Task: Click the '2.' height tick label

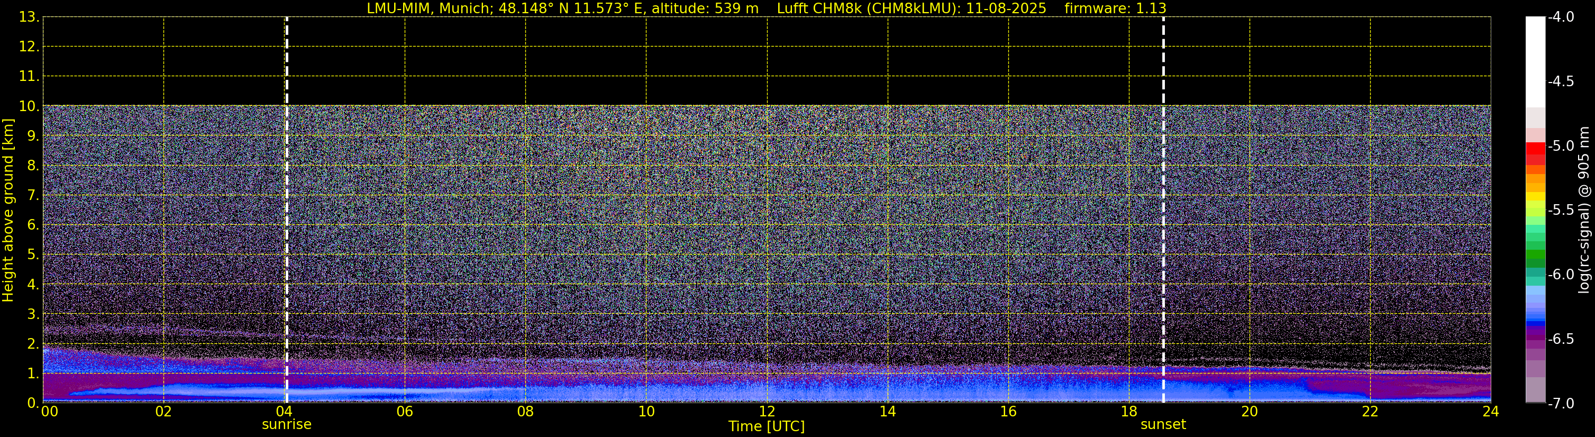Action: pos(33,344)
